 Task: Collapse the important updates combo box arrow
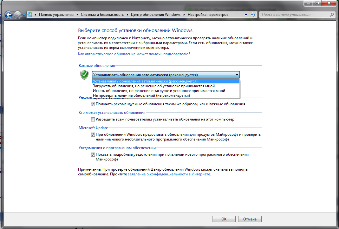237,75
